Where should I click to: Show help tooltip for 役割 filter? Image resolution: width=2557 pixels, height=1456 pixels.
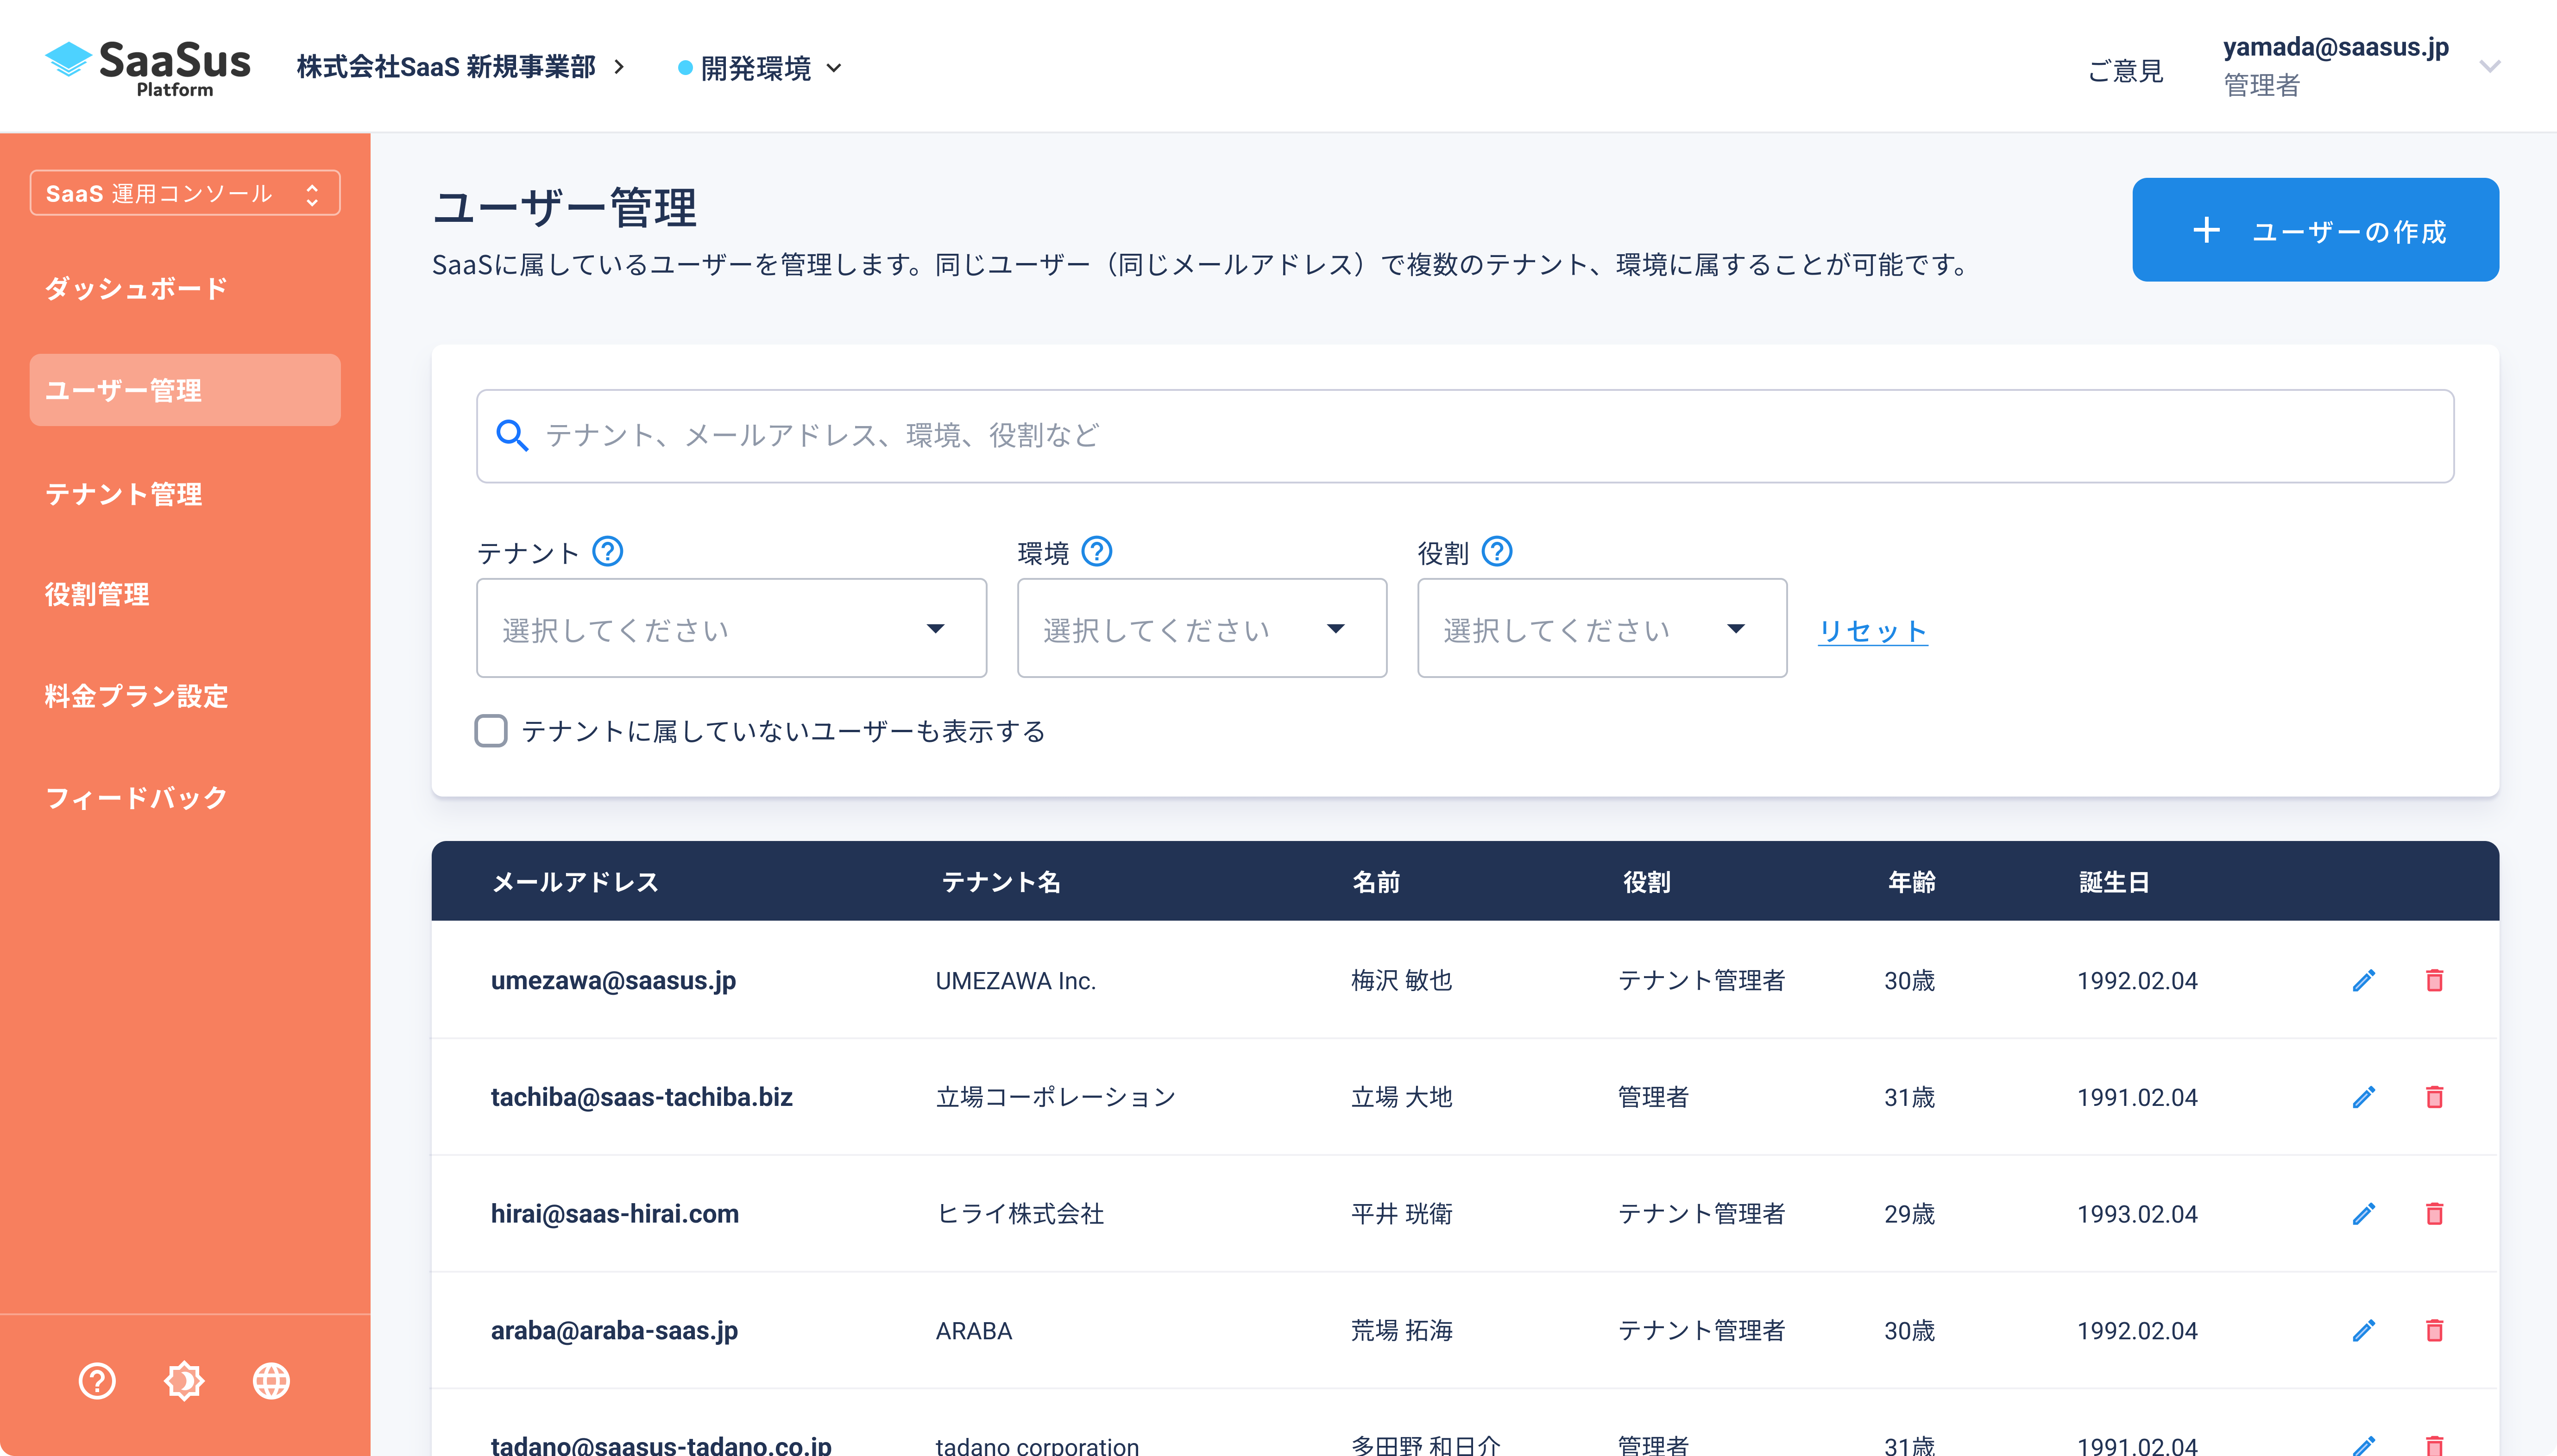(x=1497, y=551)
